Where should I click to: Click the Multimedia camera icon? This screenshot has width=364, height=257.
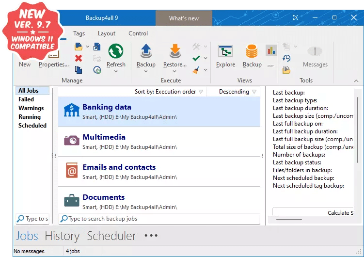click(72, 140)
